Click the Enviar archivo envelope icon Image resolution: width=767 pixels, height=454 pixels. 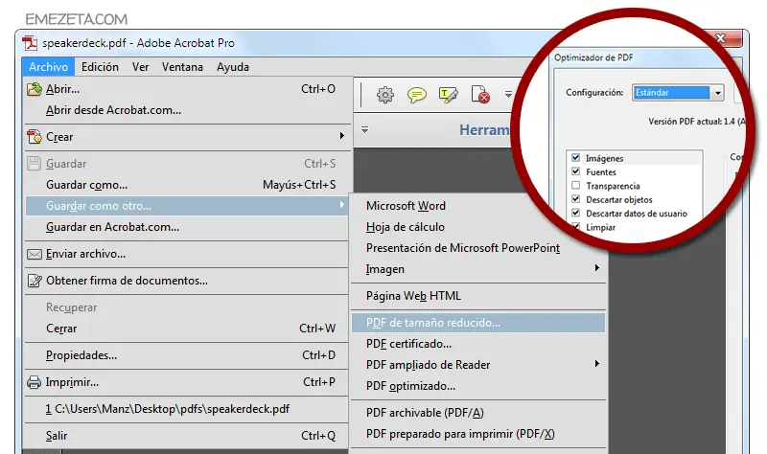click(x=35, y=254)
